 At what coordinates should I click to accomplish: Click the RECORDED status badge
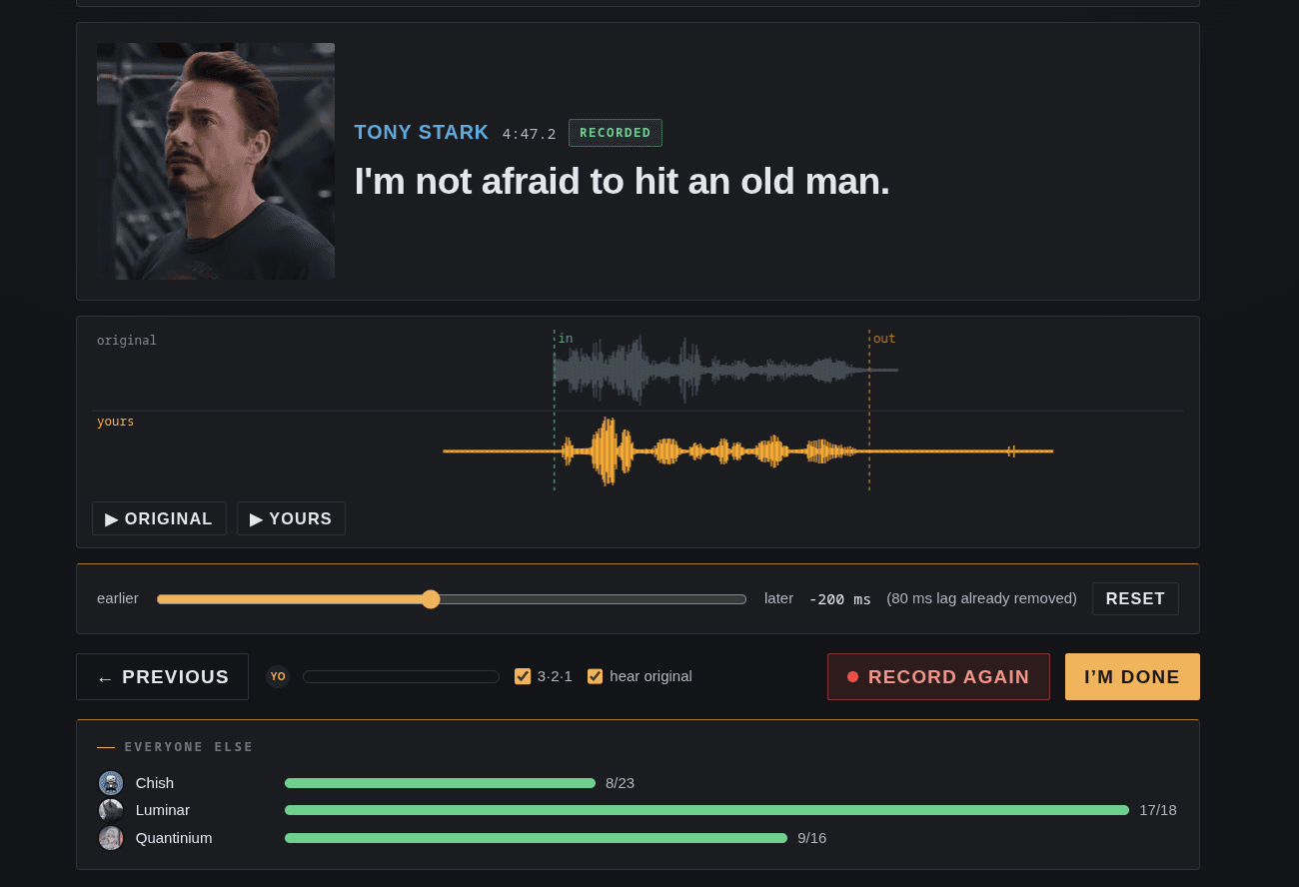(616, 133)
